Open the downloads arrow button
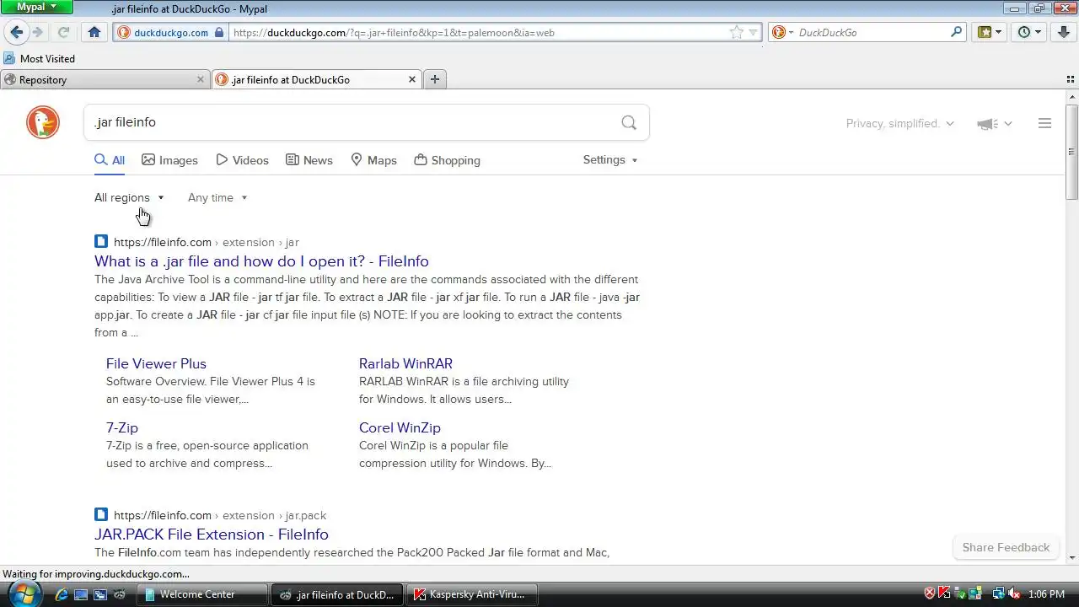 coord(1064,32)
